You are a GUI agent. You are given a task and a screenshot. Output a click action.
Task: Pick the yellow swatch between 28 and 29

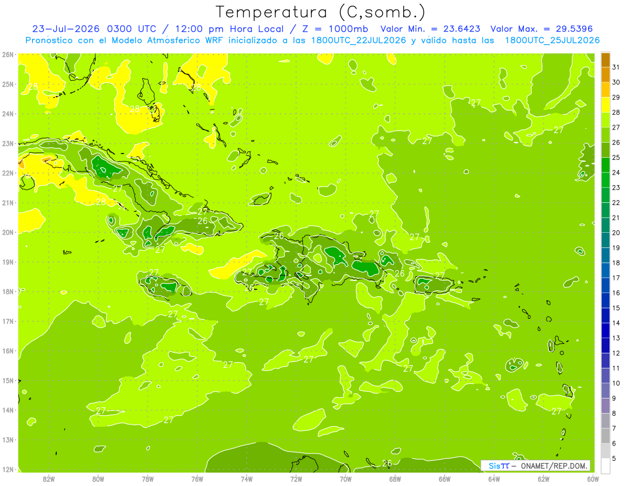pyautogui.click(x=605, y=105)
